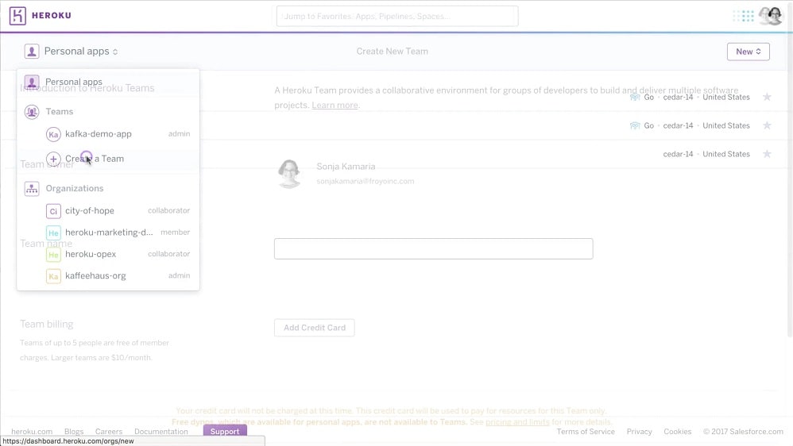Click the Ka badge of kafka-demo-app
793x446 pixels.
point(53,134)
